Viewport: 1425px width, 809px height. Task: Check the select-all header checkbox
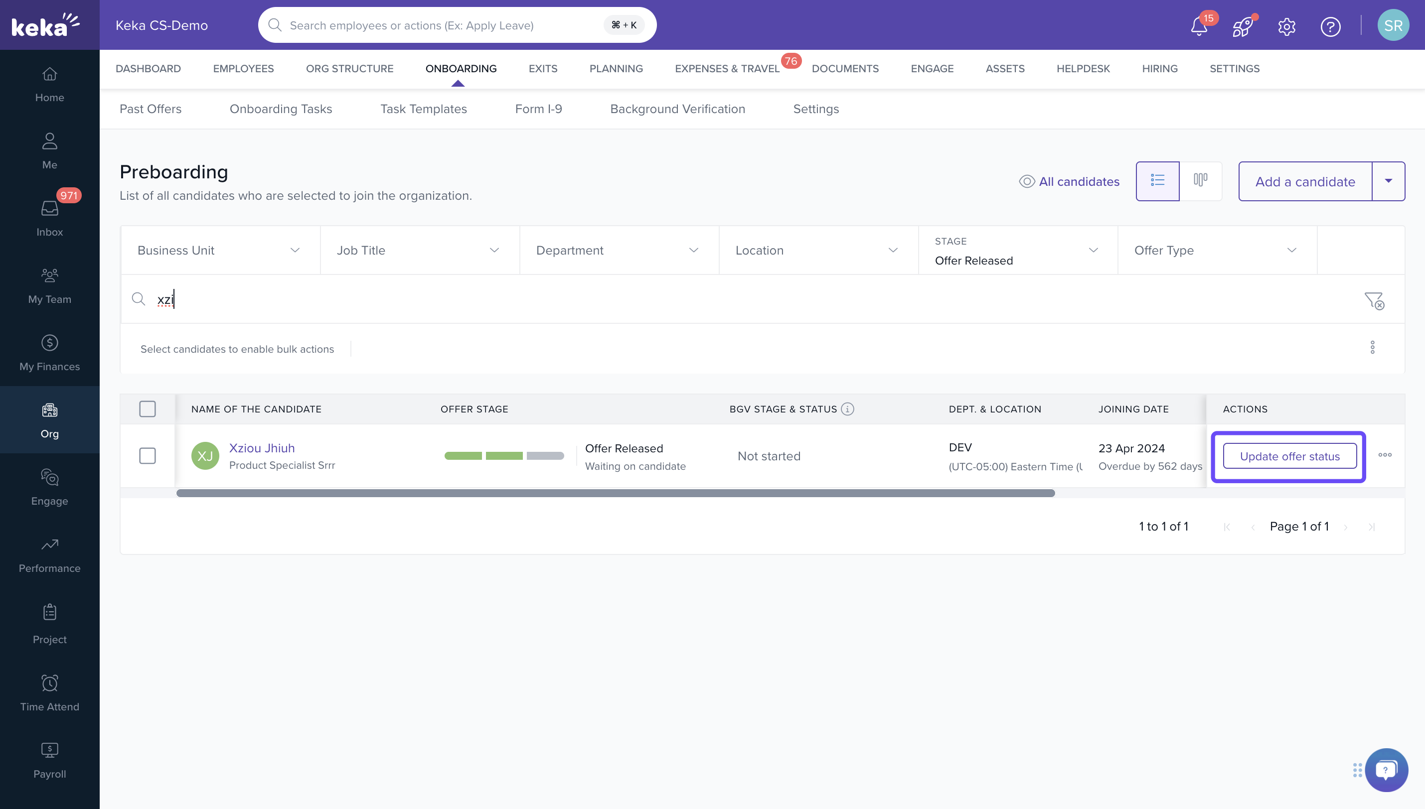(x=147, y=409)
